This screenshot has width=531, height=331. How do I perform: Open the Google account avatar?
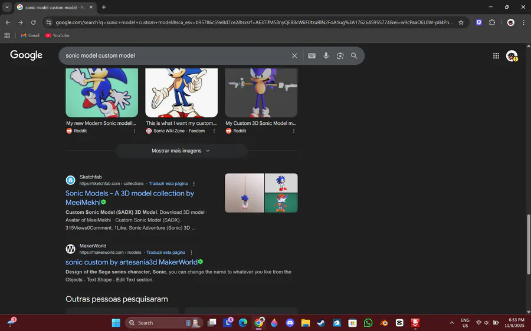[x=512, y=56]
